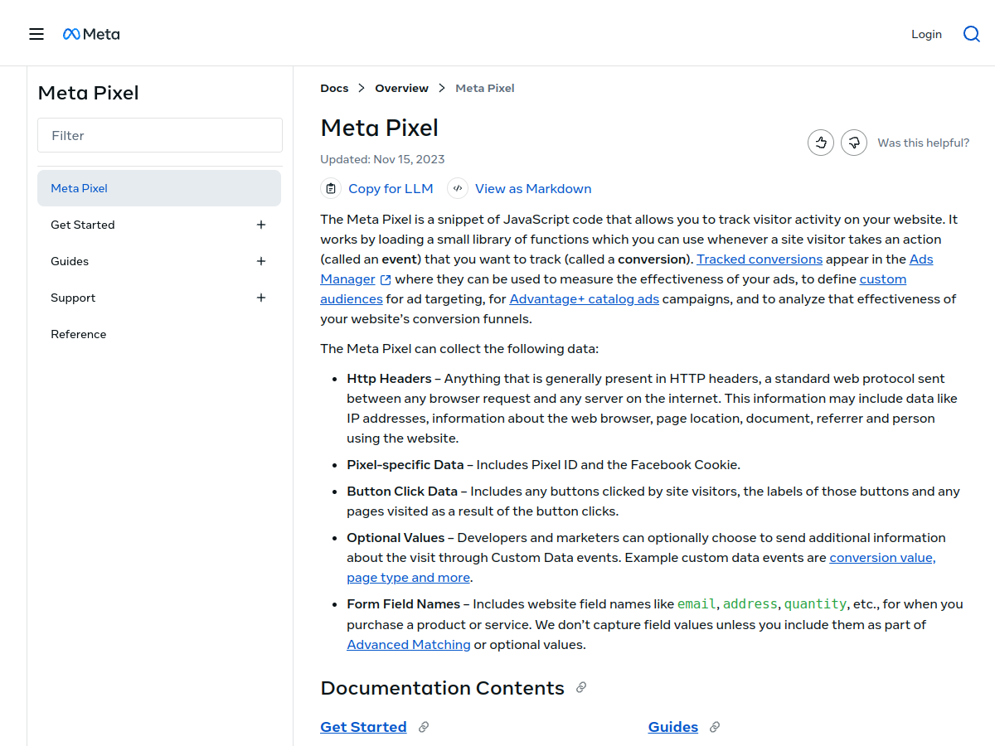Viewport: 995px width, 746px height.
Task: Focus the sidebar Filter field
Action: pos(160,135)
